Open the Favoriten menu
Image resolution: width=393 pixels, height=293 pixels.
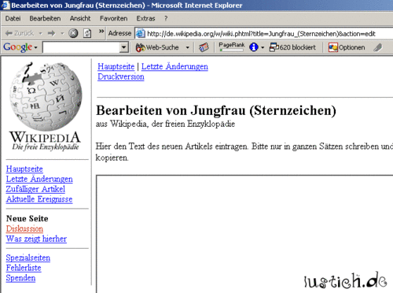(x=113, y=18)
